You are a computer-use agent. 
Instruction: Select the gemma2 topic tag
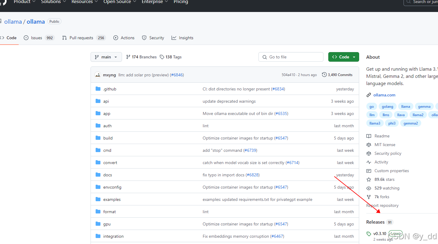tap(410, 123)
